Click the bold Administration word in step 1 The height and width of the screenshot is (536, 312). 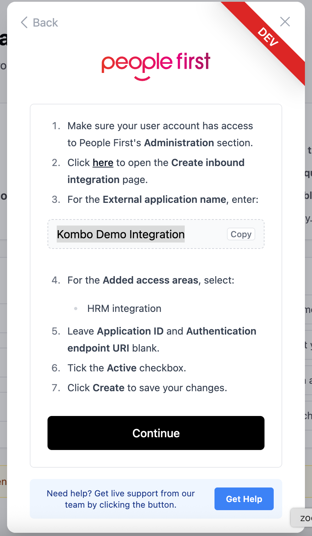point(179,143)
